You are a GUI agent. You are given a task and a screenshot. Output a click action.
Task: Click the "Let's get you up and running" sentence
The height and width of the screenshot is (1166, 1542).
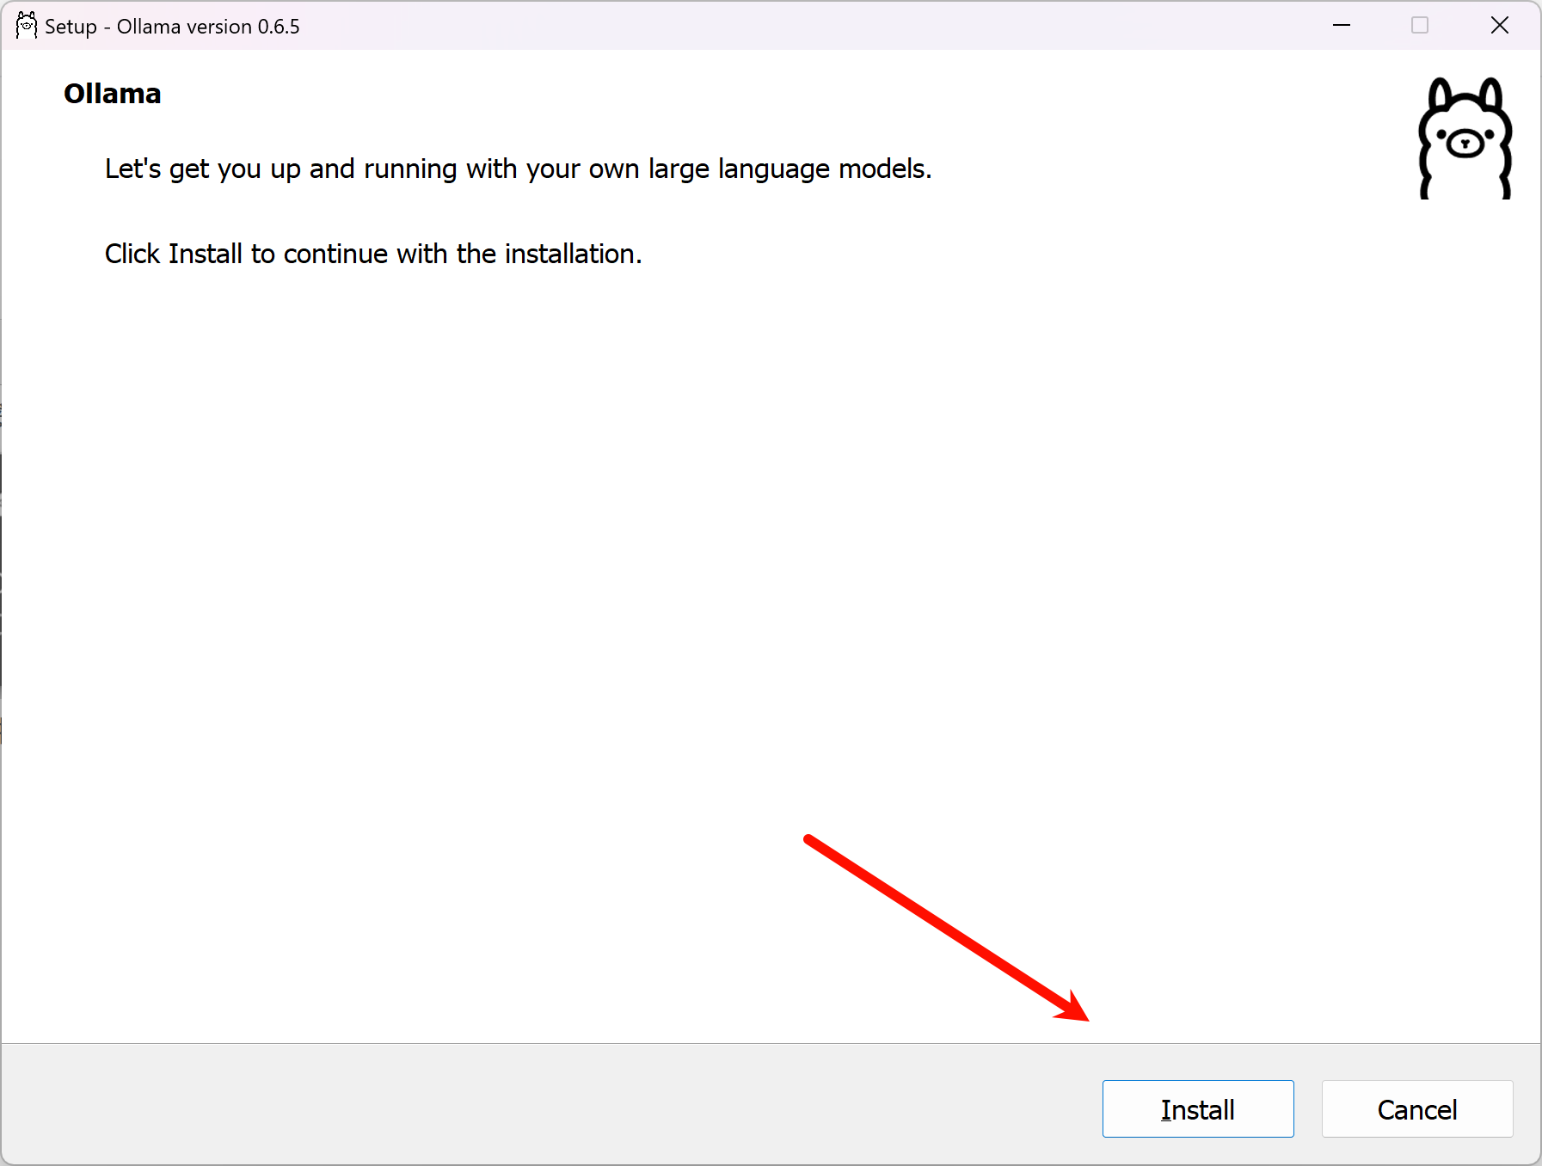518,169
